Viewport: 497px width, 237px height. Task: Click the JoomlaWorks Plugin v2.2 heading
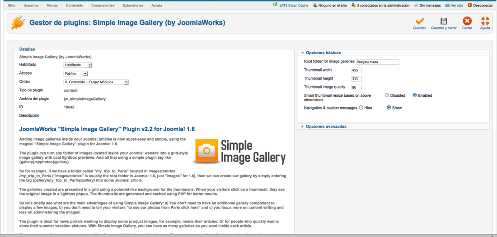point(107,129)
